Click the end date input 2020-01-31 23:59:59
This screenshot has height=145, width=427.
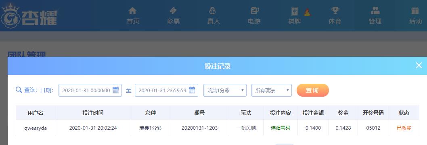coord(166,90)
